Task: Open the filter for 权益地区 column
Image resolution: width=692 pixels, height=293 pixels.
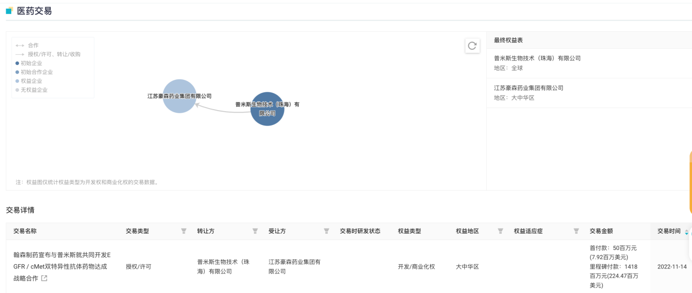Action: (501, 231)
